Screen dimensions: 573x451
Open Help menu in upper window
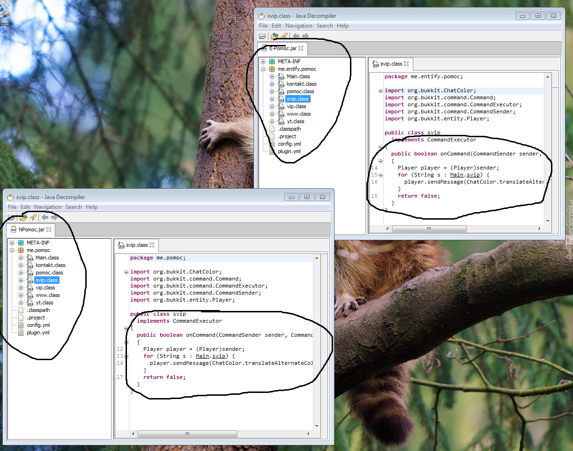coord(342,26)
